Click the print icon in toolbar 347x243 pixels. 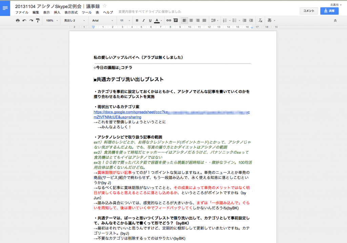18,21
